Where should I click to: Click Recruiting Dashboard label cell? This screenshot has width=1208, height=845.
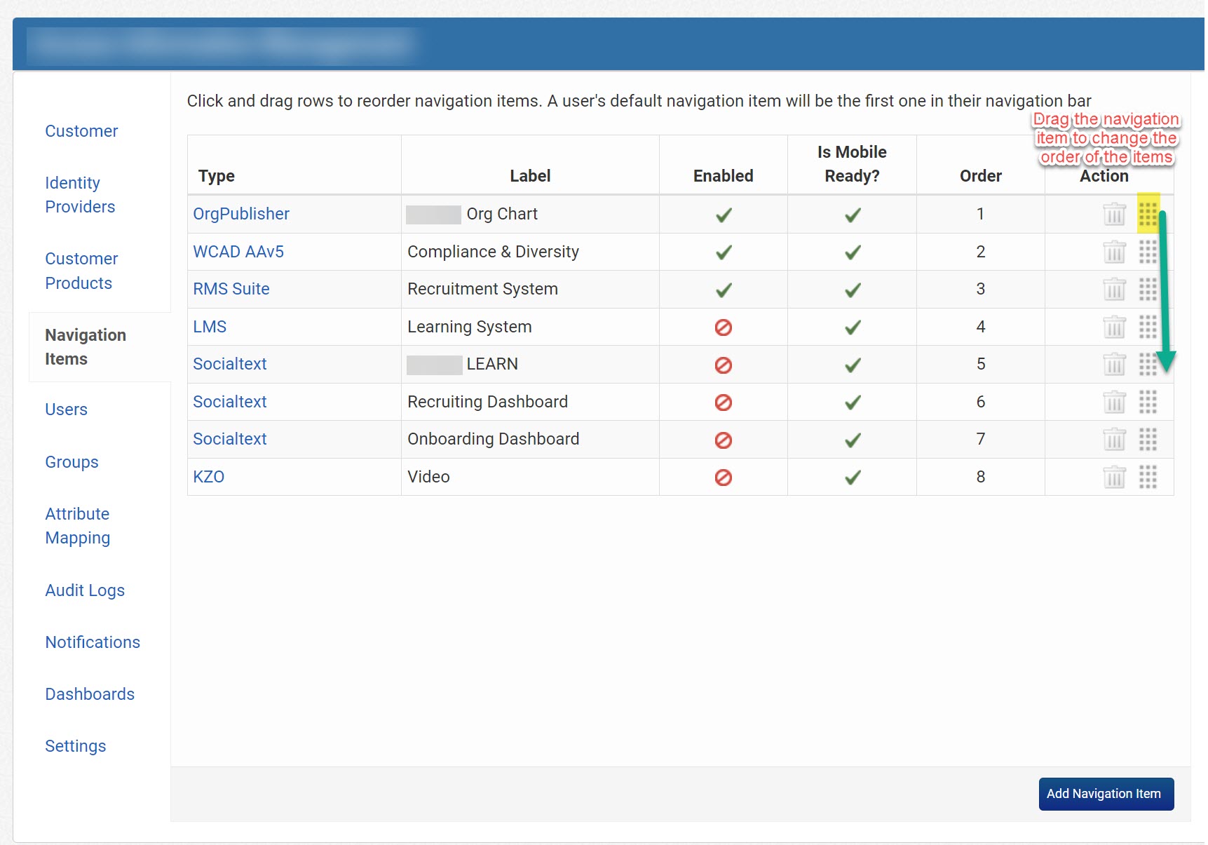pyautogui.click(x=530, y=402)
